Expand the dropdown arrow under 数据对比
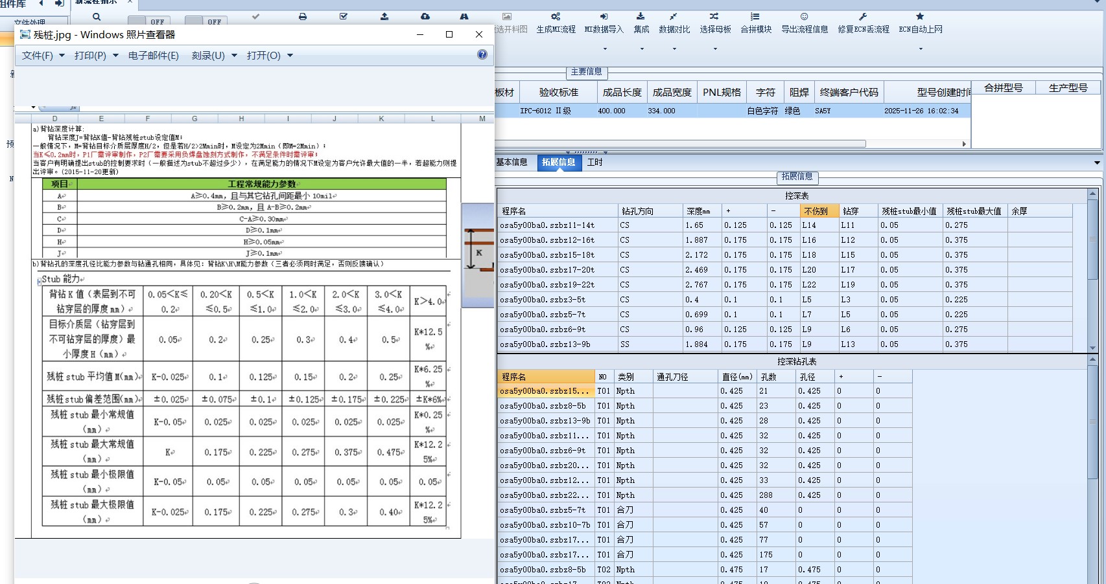Screen dimensions: 1106x584 [x=674, y=49]
